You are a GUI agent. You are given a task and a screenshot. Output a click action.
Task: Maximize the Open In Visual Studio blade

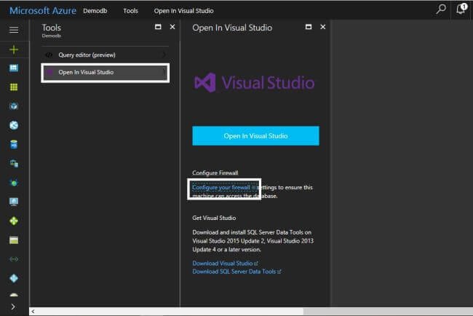point(308,27)
